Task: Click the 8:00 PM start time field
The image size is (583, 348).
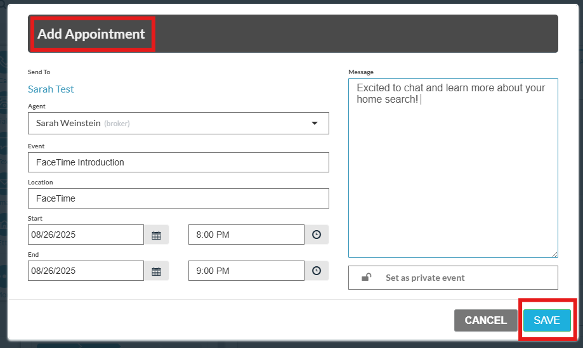Action: [247, 235]
